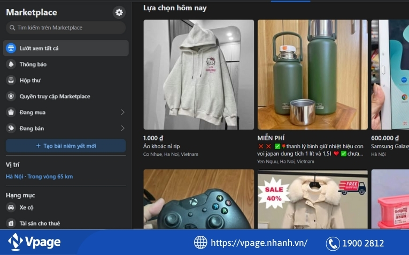Change location Hà Nội · Trong vòng 65 km
The image size is (409, 255).
click(39, 177)
